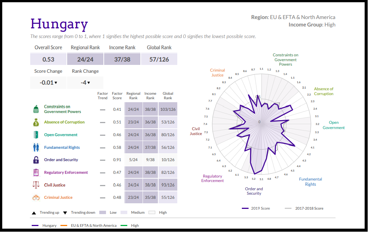Click the Constraints on Government Powers building icon
Image resolution: width=368 pixels, height=232 pixels.
pyautogui.click(x=36, y=109)
